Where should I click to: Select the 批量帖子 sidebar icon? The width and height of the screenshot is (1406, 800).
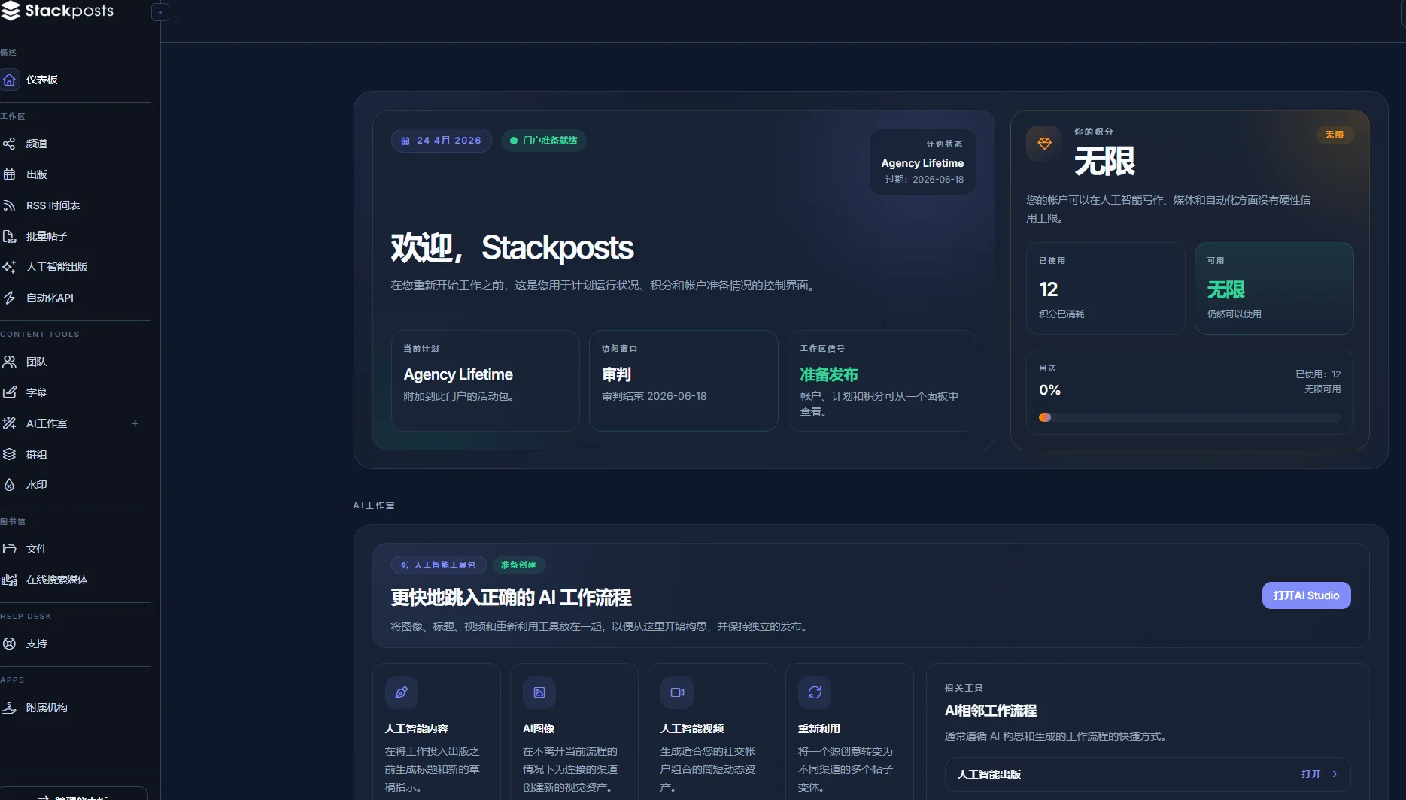pyautogui.click(x=10, y=236)
